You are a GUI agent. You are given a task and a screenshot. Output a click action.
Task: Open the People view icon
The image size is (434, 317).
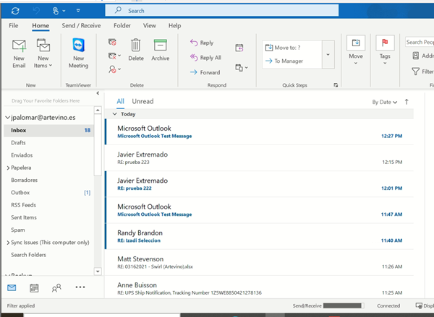[x=56, y=287]
